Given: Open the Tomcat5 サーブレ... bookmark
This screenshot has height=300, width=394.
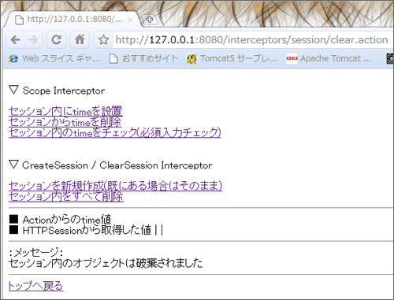Looking at the screenshot, I should 232,58.
